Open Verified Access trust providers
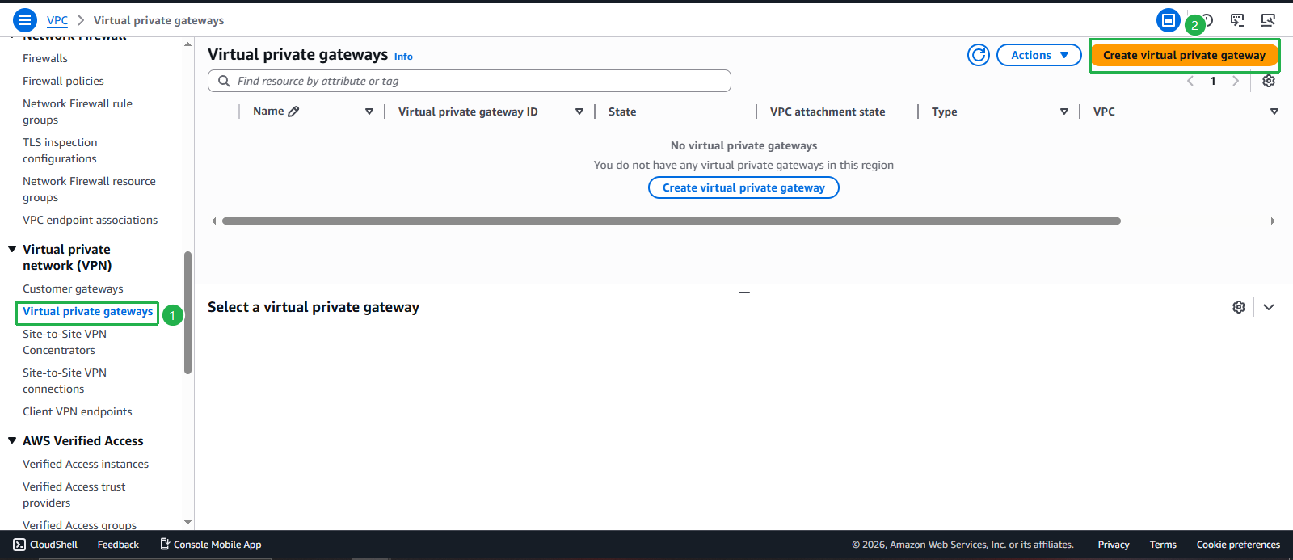Image resolution: width=1293 pixels, height=560 pixels. [74, 495]
